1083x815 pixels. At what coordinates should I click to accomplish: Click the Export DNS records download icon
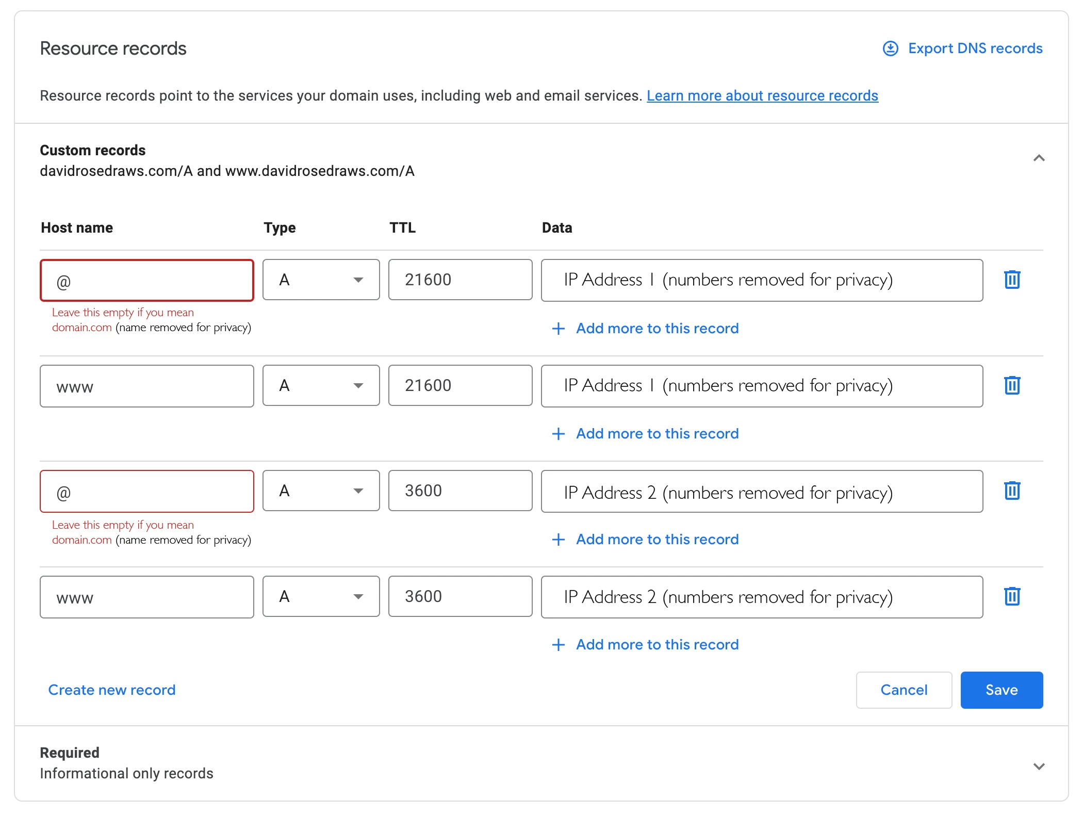(x=890, y=48)
